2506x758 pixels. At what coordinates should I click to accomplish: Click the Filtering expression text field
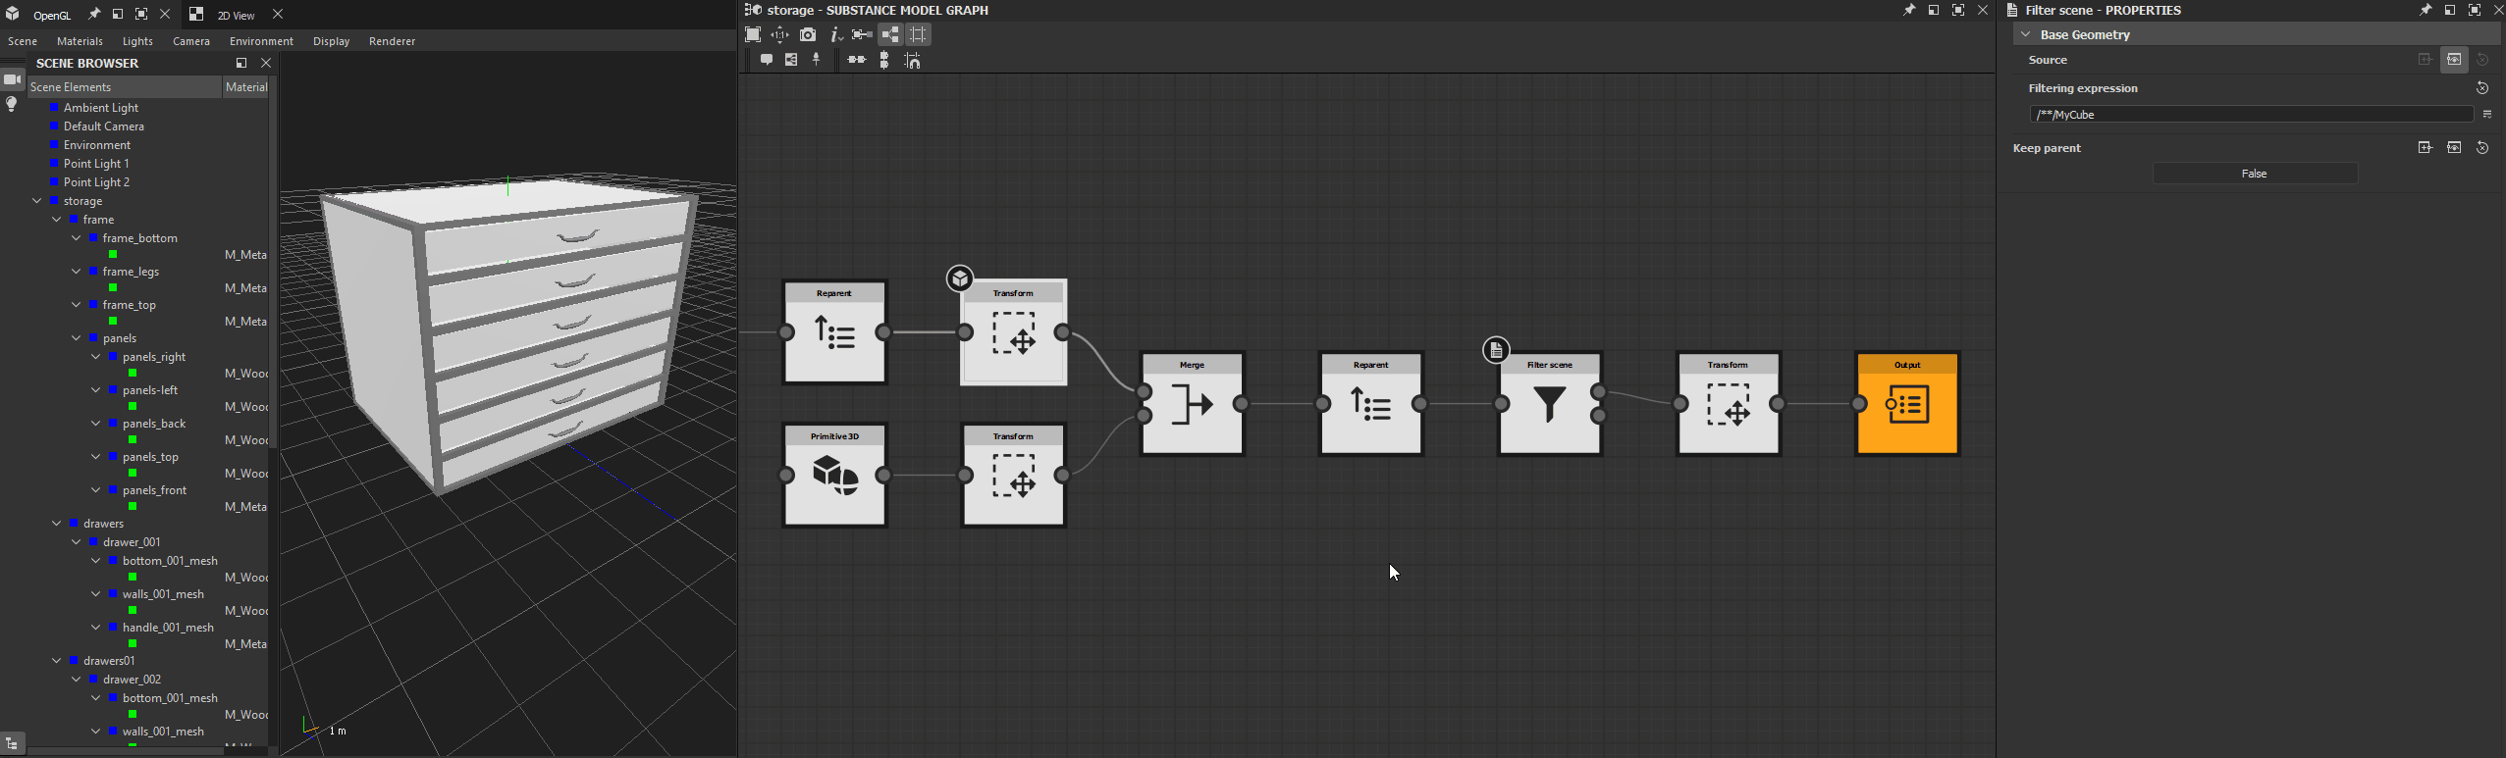pyautogui.click(x=2250, y=115)
